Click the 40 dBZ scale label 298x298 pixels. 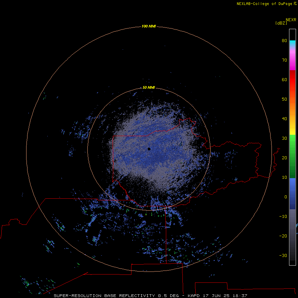click(x=284, y=119)
